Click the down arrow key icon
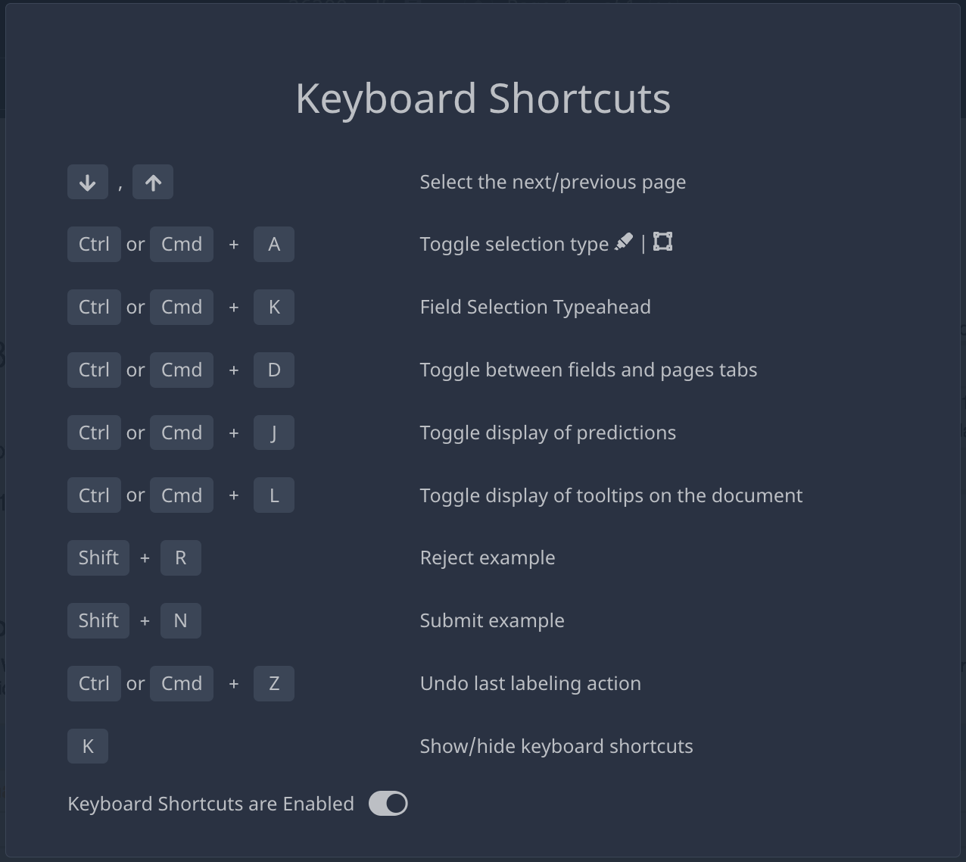The width and height of the screenshot is (966, 862). click(88, 182)
